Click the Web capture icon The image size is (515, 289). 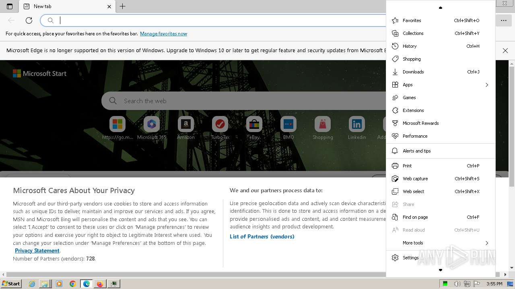395,179
